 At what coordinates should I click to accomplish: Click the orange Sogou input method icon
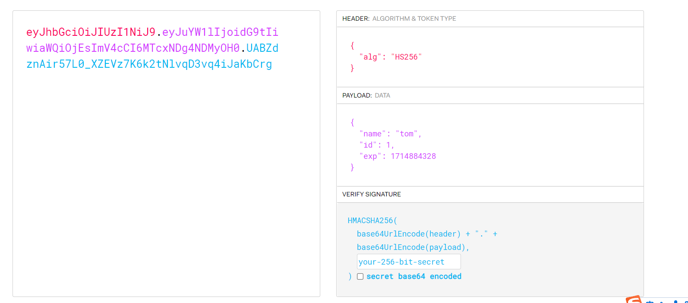(x=634, y=300)
